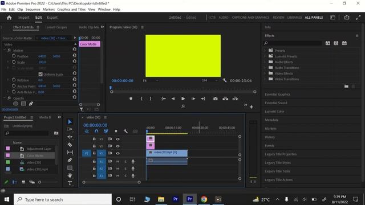Open the Essential Graphics panel
365x205 pixels.
[278, 95]
